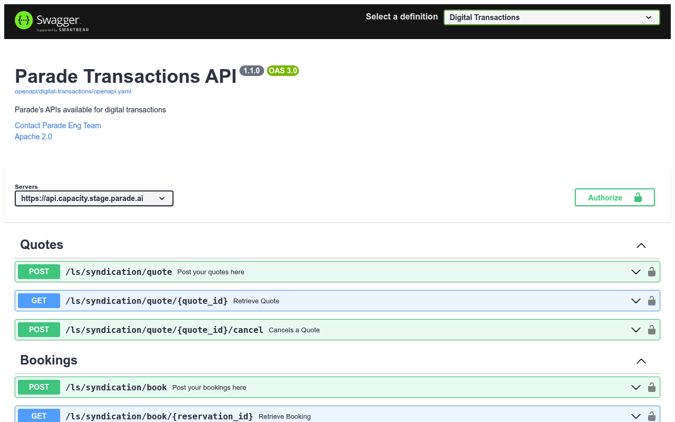
Task: Click the /ls/syndication/quote/{quote_id} path
Action: point(147,301)
